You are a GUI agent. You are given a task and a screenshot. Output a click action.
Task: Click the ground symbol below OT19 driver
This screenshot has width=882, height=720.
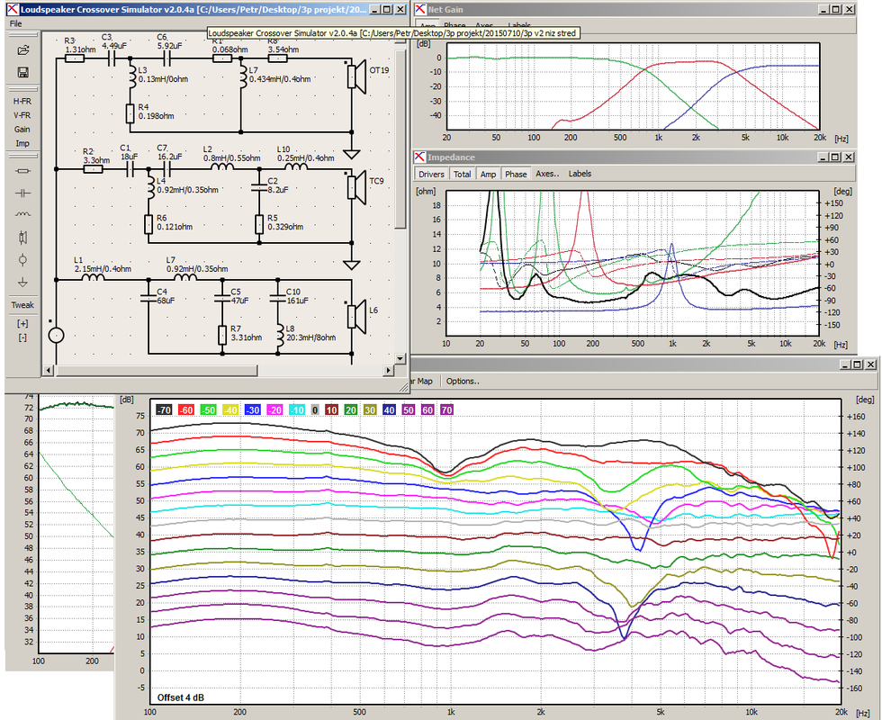(352, 154)
